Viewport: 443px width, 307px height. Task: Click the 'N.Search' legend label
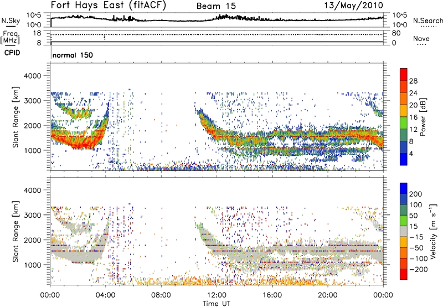[427, 21]
